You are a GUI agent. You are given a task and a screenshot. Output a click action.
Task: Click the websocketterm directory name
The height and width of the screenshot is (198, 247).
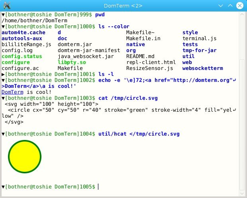click(x=203, y=68)
